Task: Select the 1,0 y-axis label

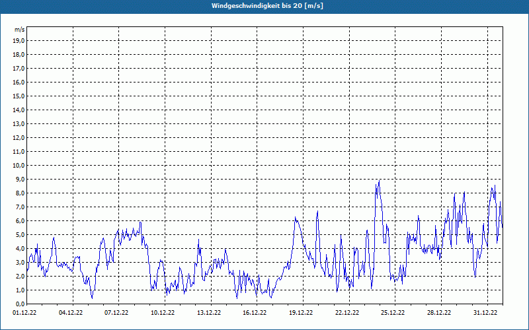Action: 20,290
